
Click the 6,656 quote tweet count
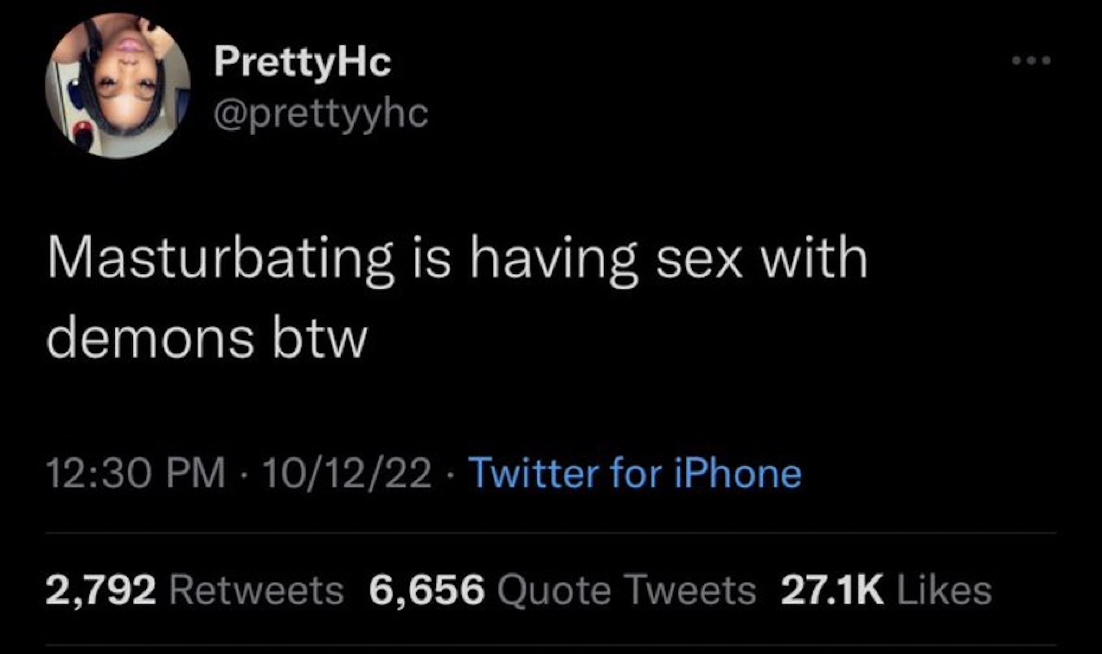click(x=427, y=590)
